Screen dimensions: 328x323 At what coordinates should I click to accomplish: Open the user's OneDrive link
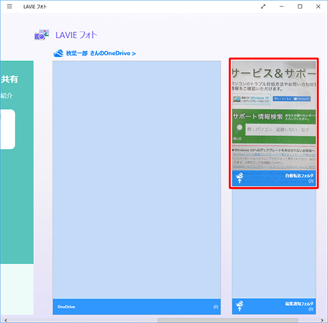click(x=101, y=53)
